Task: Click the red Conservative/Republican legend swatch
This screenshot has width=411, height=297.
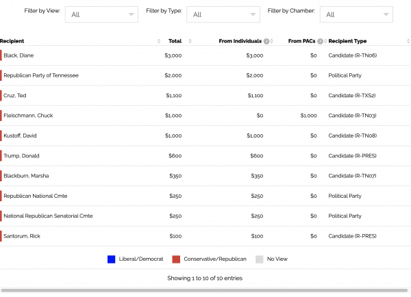Action: coord(176,259)
